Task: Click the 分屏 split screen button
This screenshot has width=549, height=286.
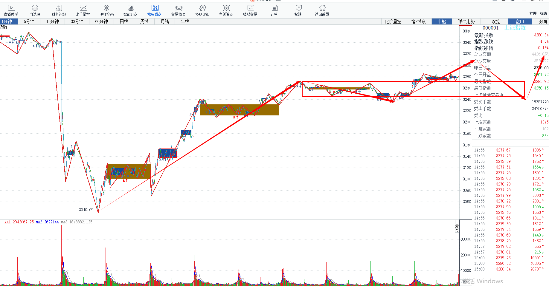Action: point(543,21)
